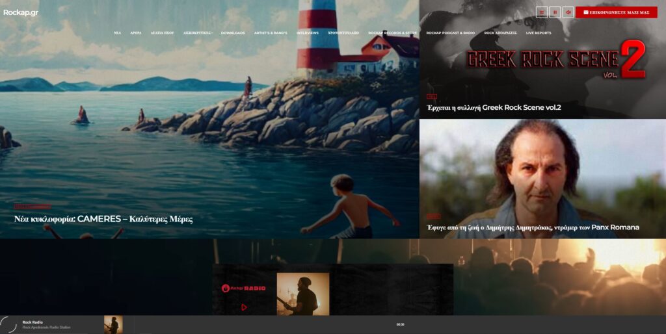Click the Rockap.gr site logo

(21, 13)
